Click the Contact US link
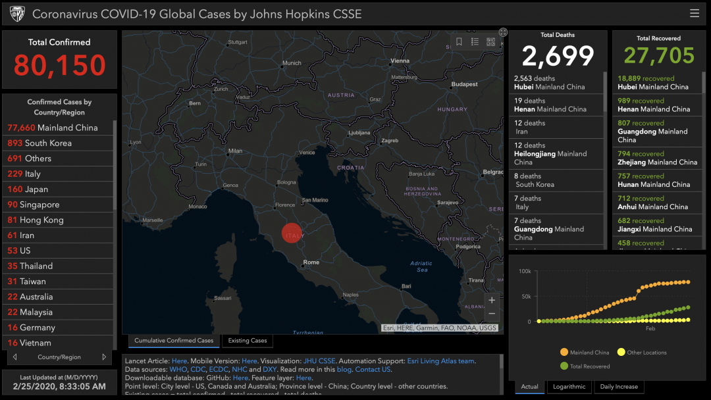711x400 pixels. [372, 370]
